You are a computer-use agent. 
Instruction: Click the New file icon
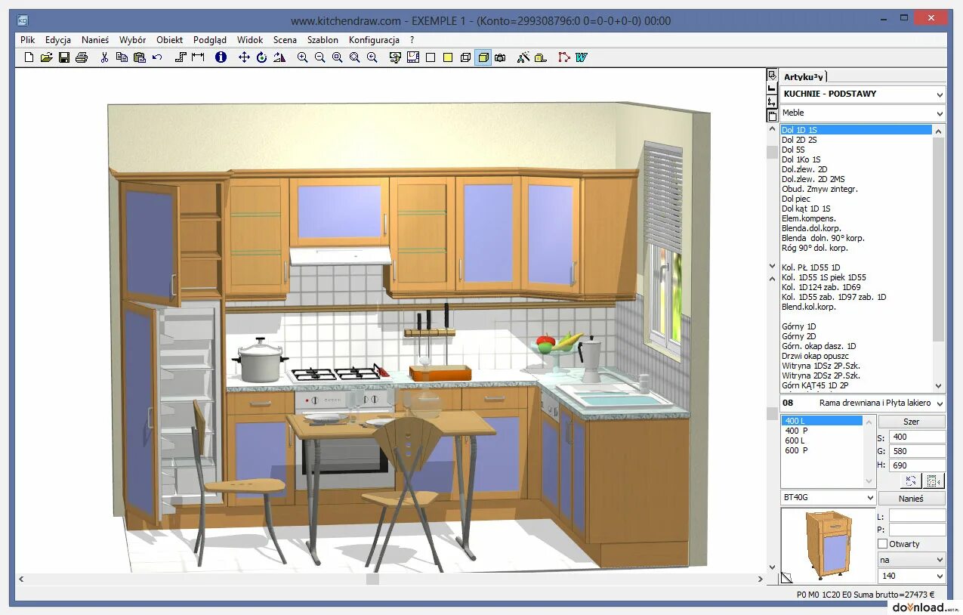tap(29, 57)
